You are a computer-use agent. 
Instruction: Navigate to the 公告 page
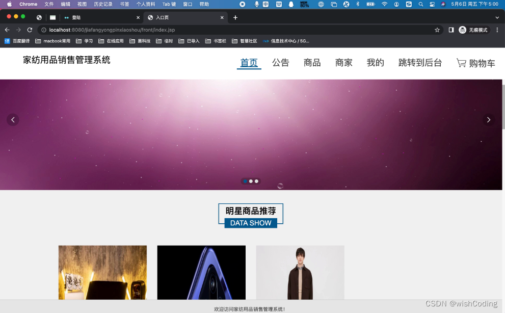pos(280,63)
